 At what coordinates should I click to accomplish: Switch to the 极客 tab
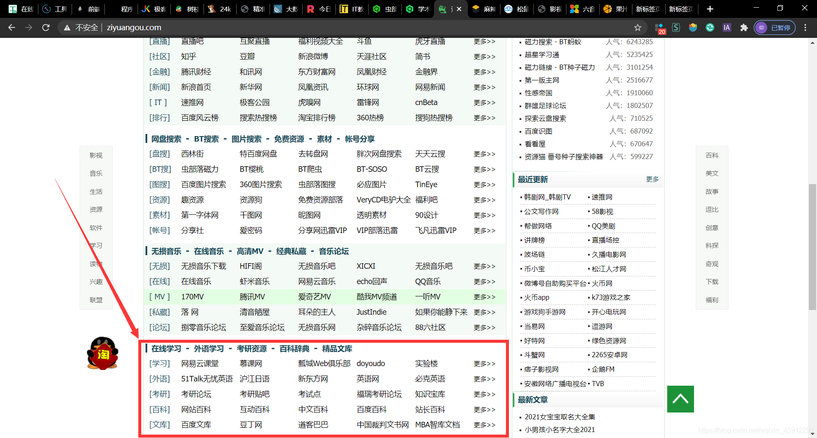pyautogui.click(x=154, y=9)
